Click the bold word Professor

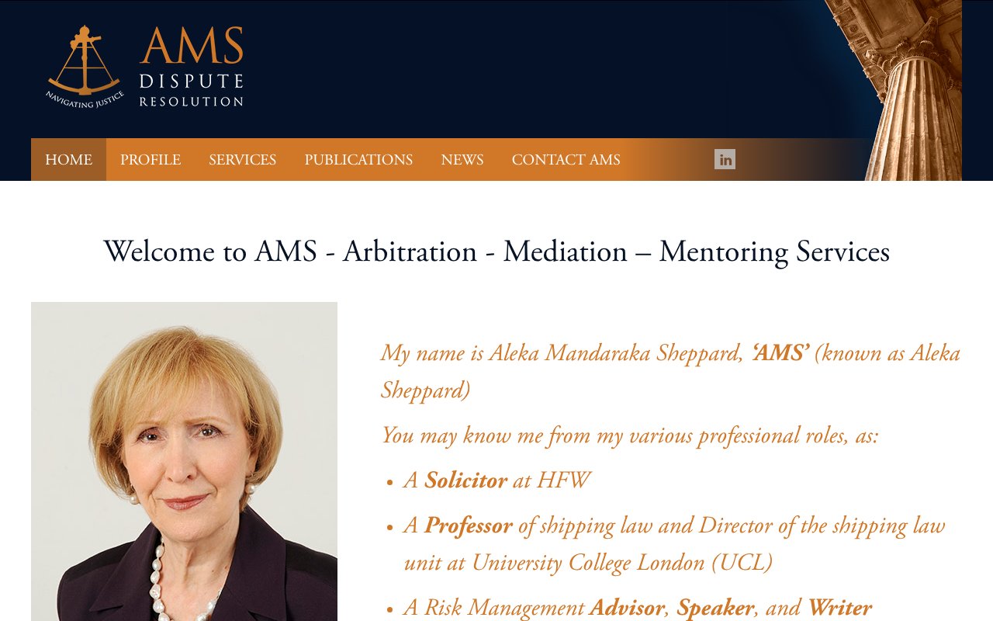point(468,526)
